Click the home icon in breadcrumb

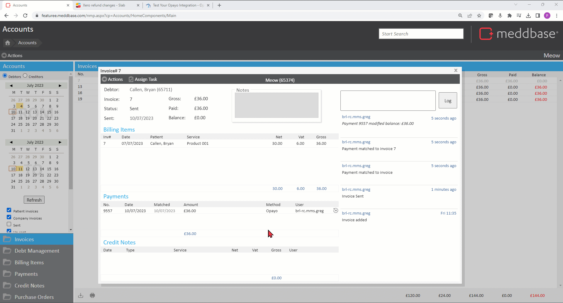tap(8, 43)
